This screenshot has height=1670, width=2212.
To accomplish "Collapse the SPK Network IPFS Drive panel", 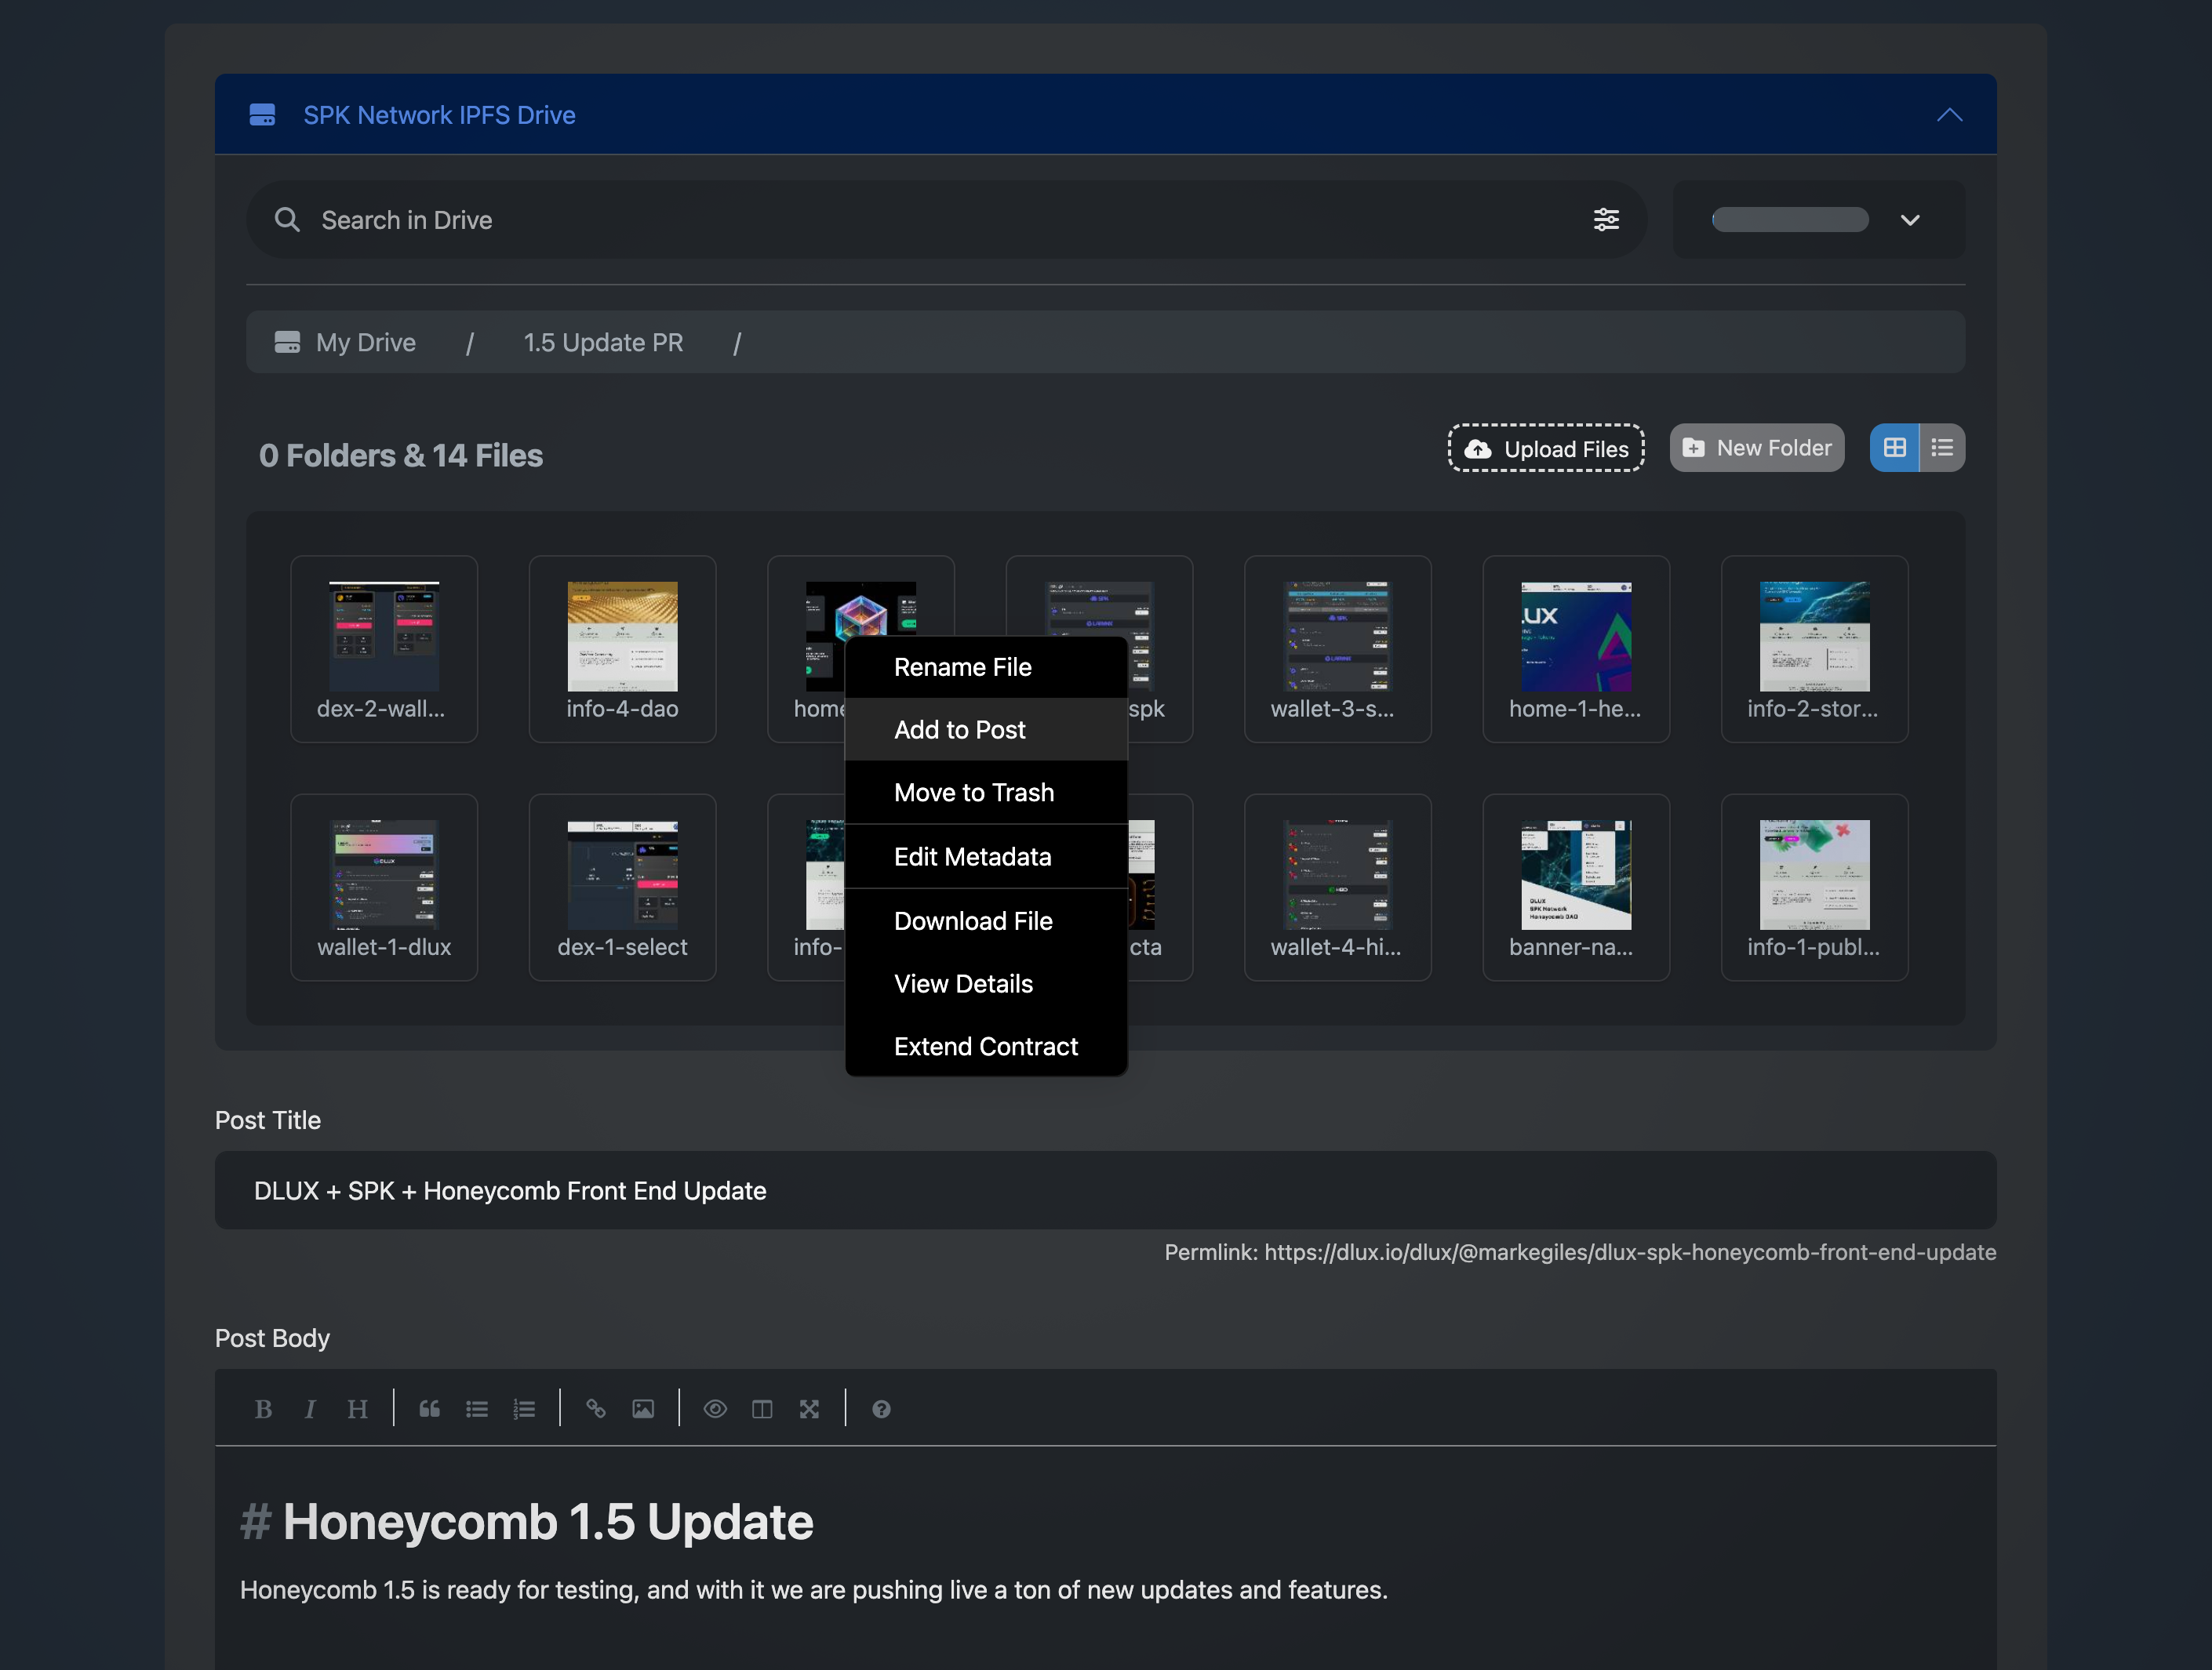I will click(x=1949, y=115).
